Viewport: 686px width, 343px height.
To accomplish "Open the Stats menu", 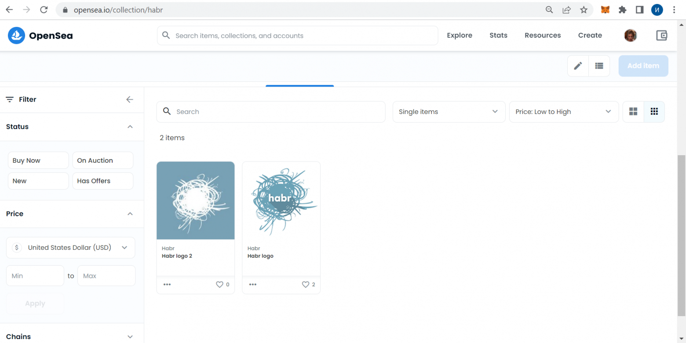I will click(498, 36).
